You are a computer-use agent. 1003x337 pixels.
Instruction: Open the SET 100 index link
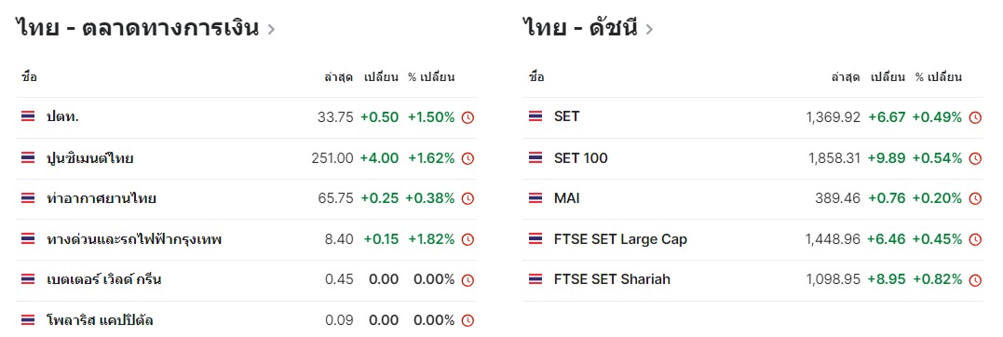581,158
